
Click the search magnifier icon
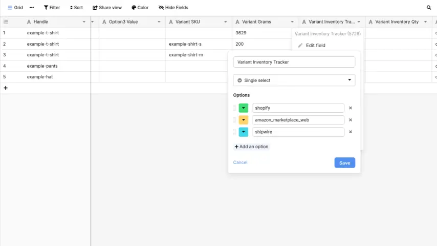point(429,8)
